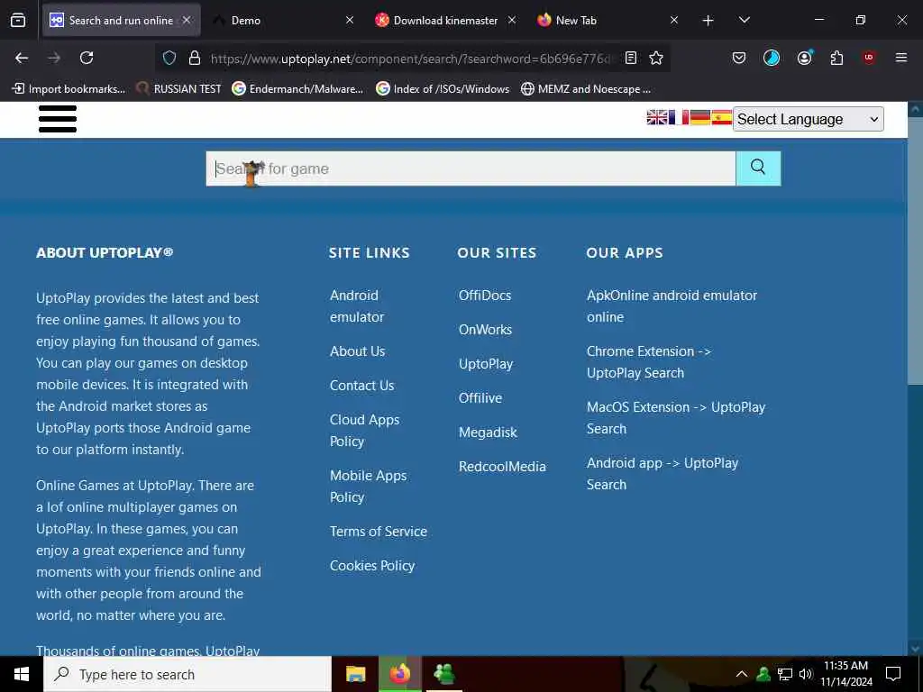The width and height of the screenshot is (923, 692).
Task: Open the About Us link
Action: (x=357, y=351)
